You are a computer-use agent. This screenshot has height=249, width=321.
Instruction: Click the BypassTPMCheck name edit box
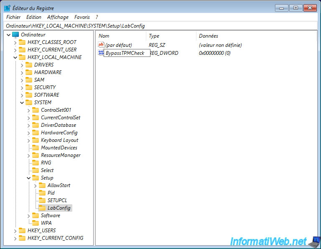(x=127, y=53)
